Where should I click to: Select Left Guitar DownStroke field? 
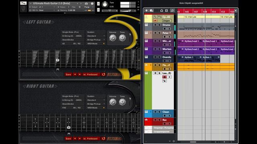(x=73, y=40)
